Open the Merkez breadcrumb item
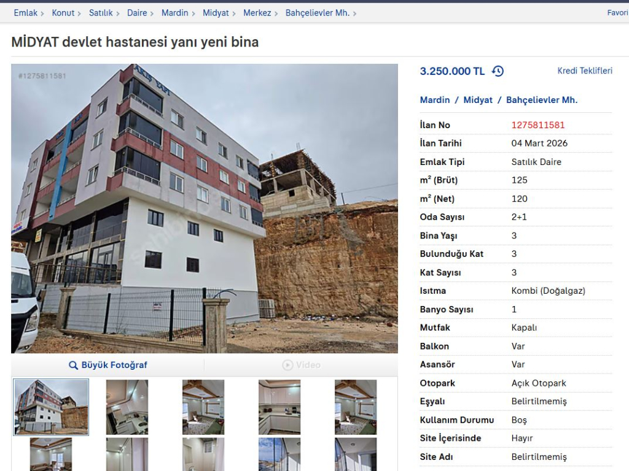This screenshot has height=471, width=629. [x=257, y=13]
